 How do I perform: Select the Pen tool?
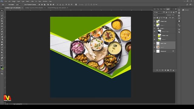click(2, 47)
